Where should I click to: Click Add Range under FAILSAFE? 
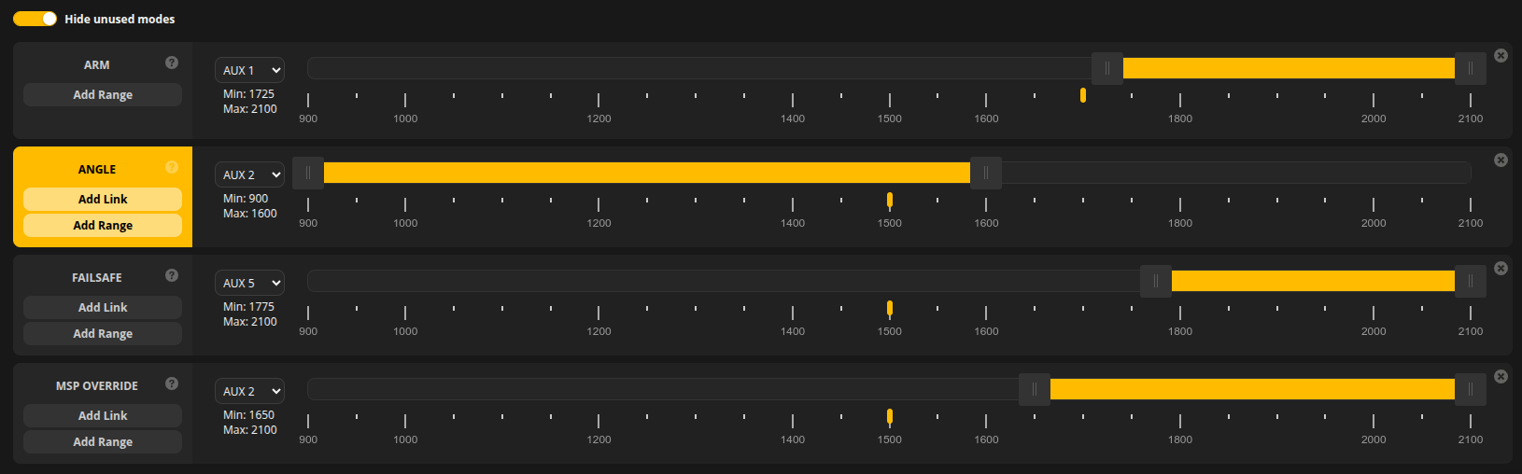[x=103, y=333]
